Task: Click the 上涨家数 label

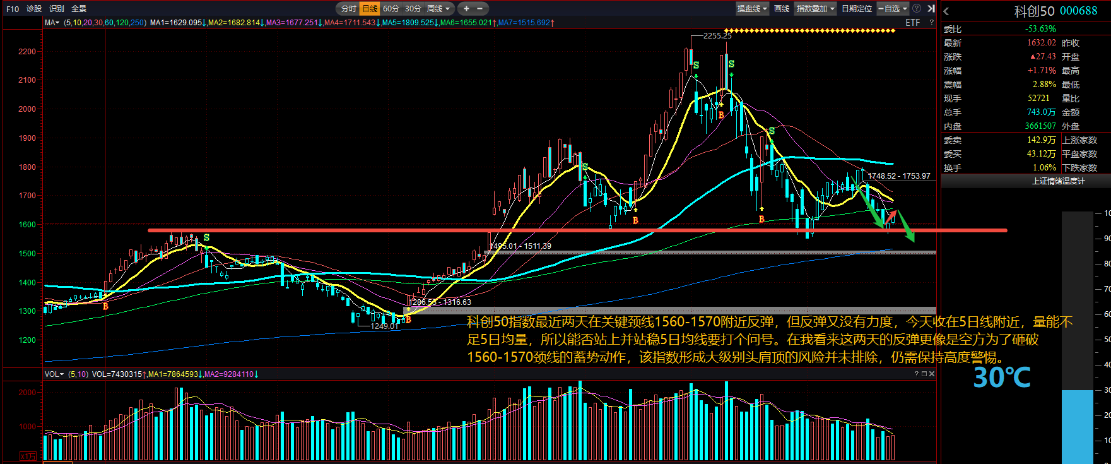Action: click(1079, 140)
